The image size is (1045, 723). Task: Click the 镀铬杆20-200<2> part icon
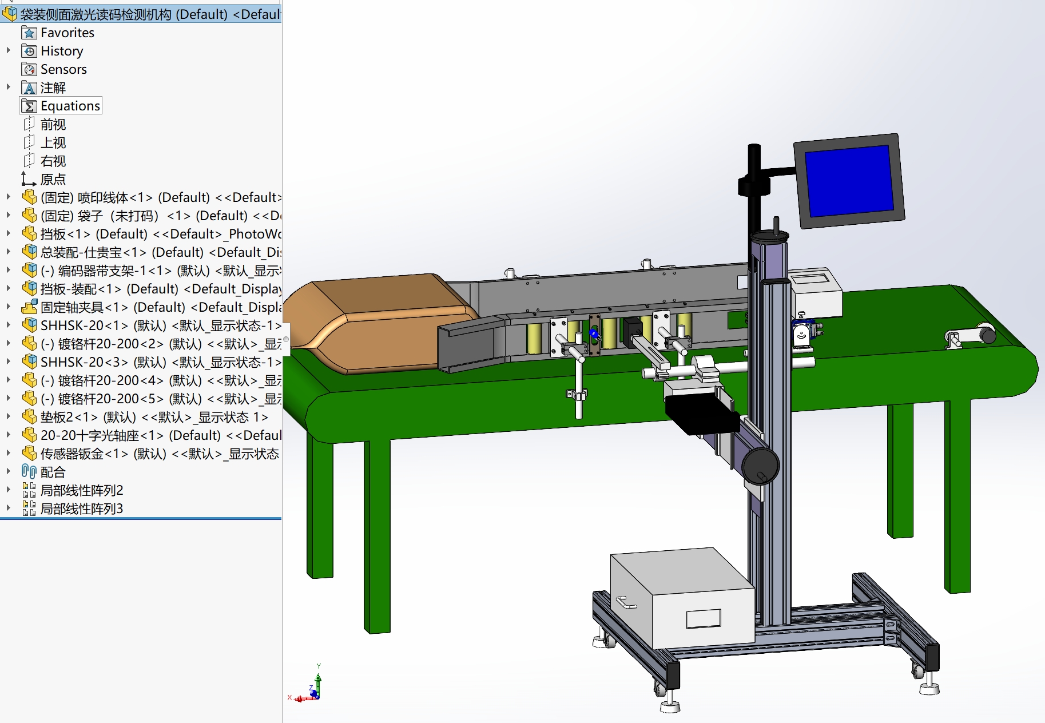click(x=29, y=344)
